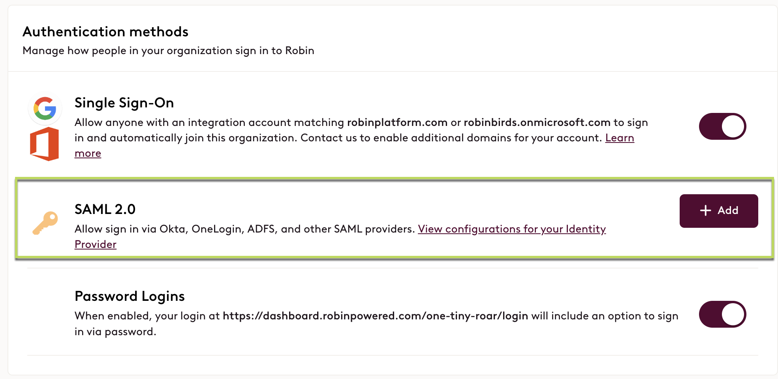Click the SAML providers description text
778x379 pixels.
[x=244, y=229]
